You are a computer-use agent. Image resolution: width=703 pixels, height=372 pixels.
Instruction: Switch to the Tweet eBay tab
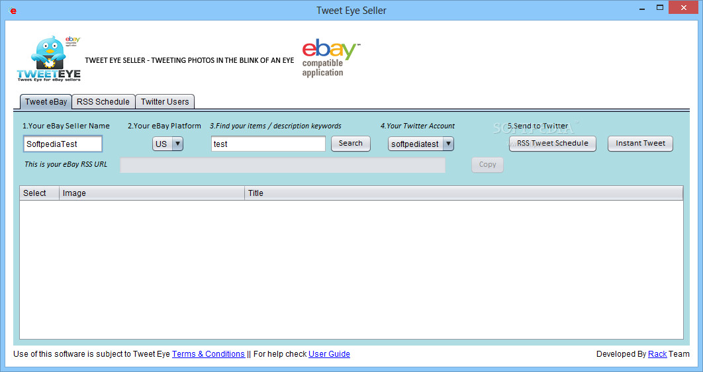[46, 102]
